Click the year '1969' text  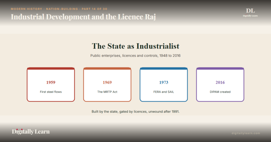107,82
